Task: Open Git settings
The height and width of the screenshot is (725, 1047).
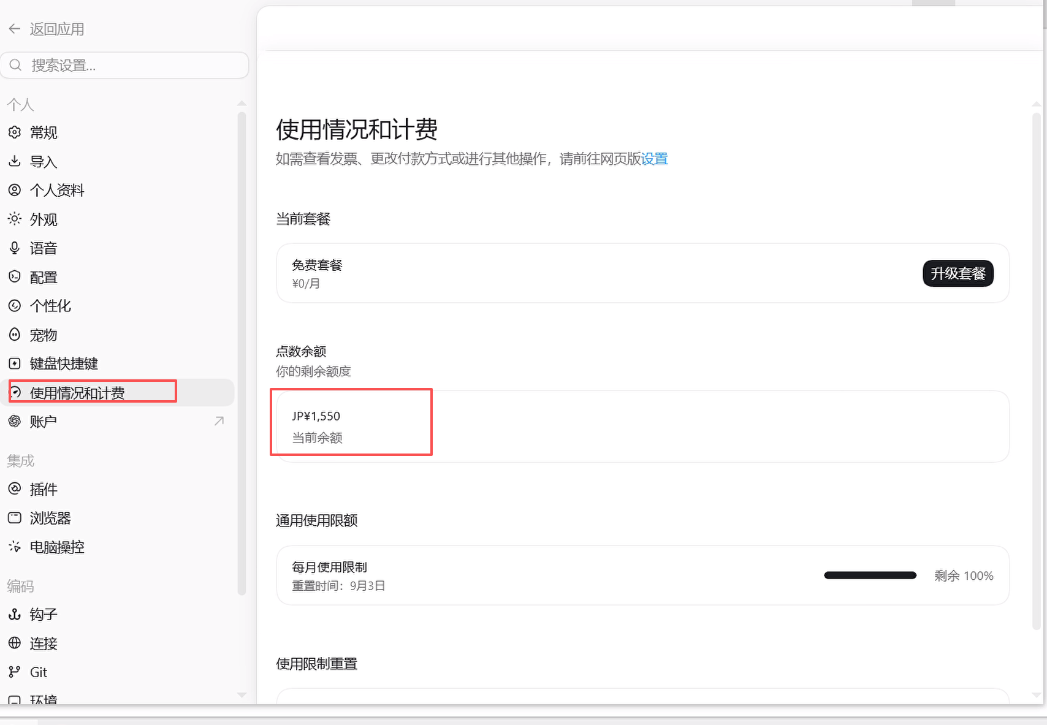Action: [118, 672]
